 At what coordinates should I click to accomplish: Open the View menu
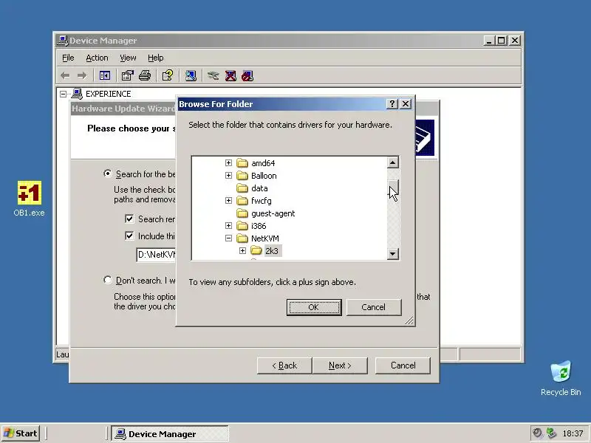click(128, 58)
